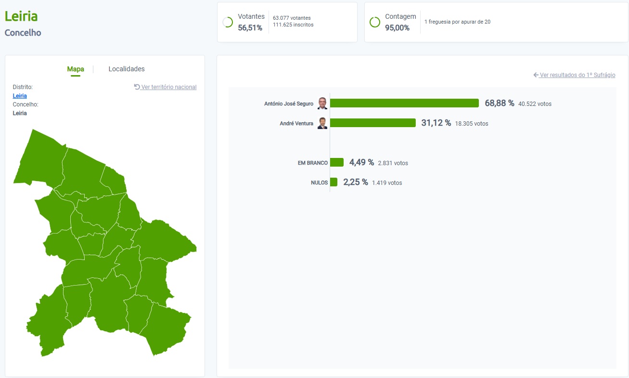This screenshot has height=378, width=629.
Task: Open the Leiria district link
Action: [x=20, y=96]
